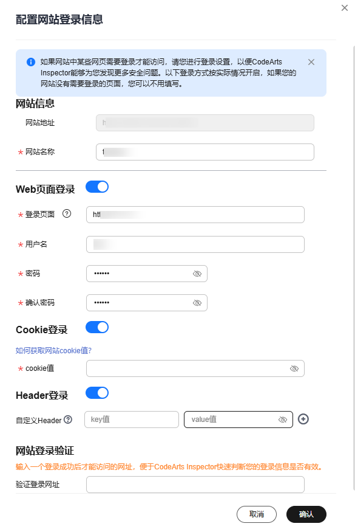
Task: Show password in 密码 field eye icon
Action: click(x=197, y=274)
